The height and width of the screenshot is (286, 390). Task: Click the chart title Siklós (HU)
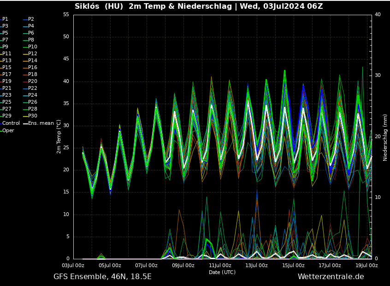coord(100,6)
